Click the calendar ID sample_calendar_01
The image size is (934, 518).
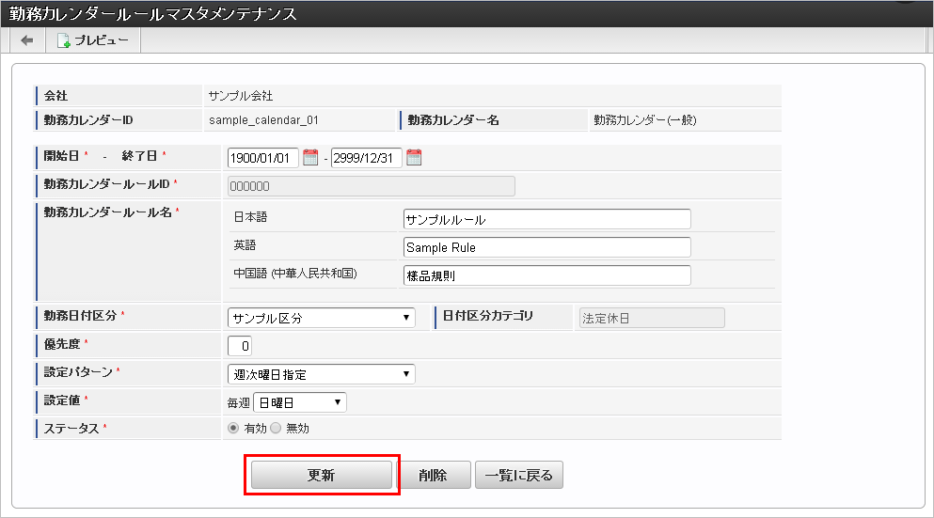[x=263, y=120]
